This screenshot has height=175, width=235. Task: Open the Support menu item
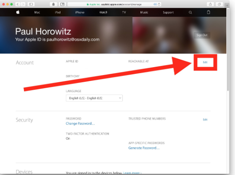click(x=168, y=13)
